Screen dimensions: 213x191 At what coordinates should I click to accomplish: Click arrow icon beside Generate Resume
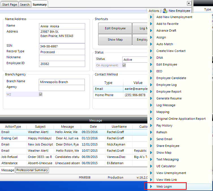[151, 98]
